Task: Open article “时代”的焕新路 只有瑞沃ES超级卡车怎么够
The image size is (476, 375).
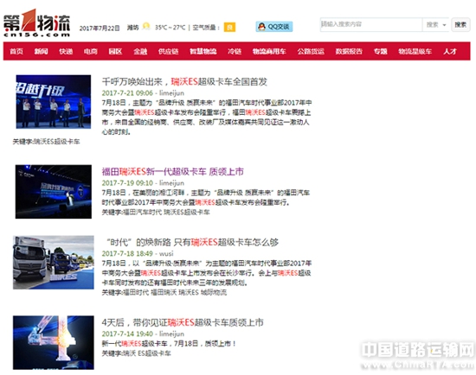Action: (x=191, y=242)
